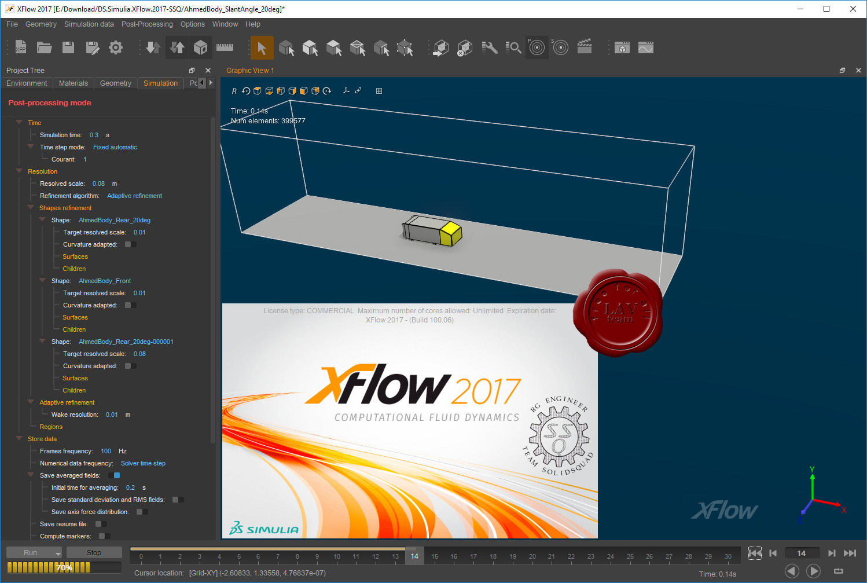Image resolution: width=867 pixels, height=583 pixels.
Task: Save the project with the floppy disk icon
Action: [x=68, y=47]
